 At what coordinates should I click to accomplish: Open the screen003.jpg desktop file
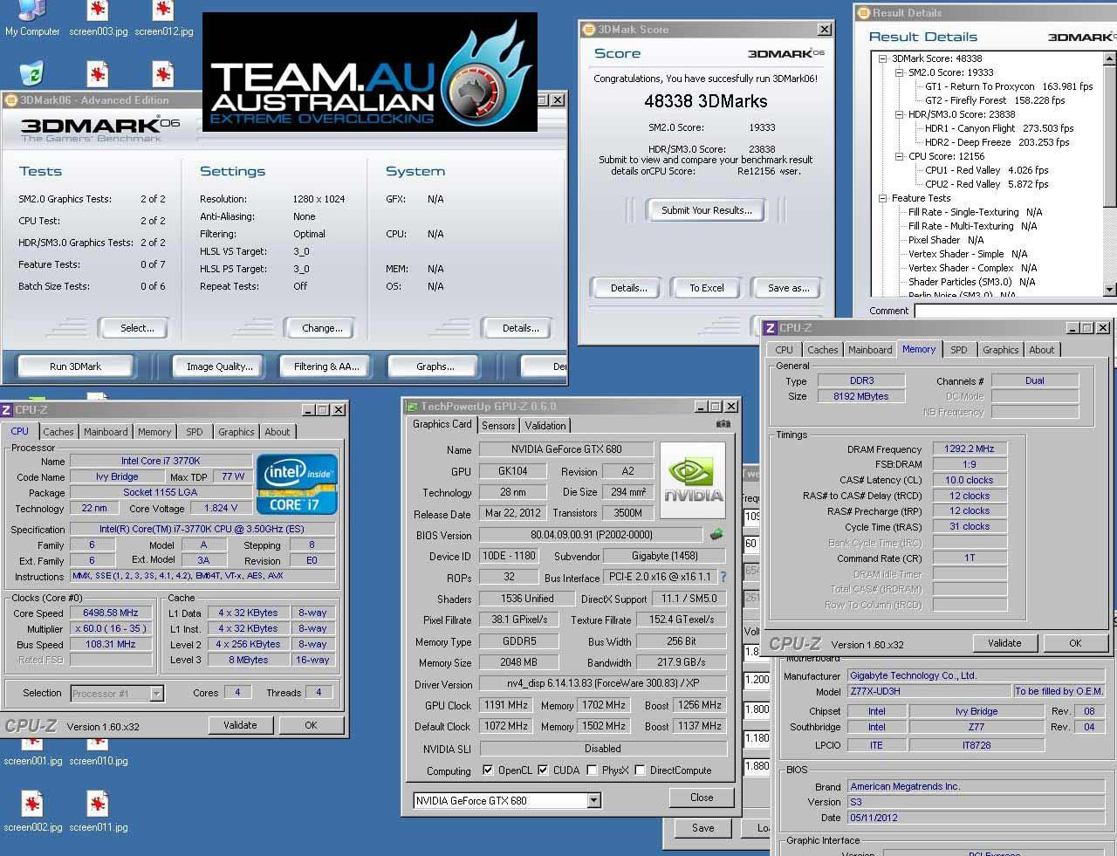pos(98,12)
